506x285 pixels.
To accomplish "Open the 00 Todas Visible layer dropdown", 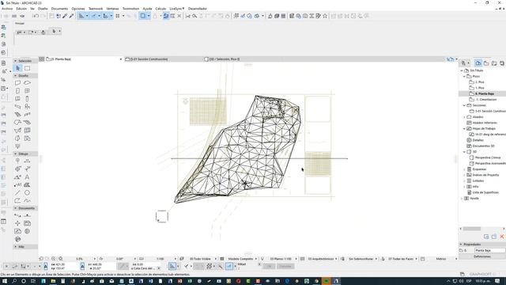I will point(216,259).
